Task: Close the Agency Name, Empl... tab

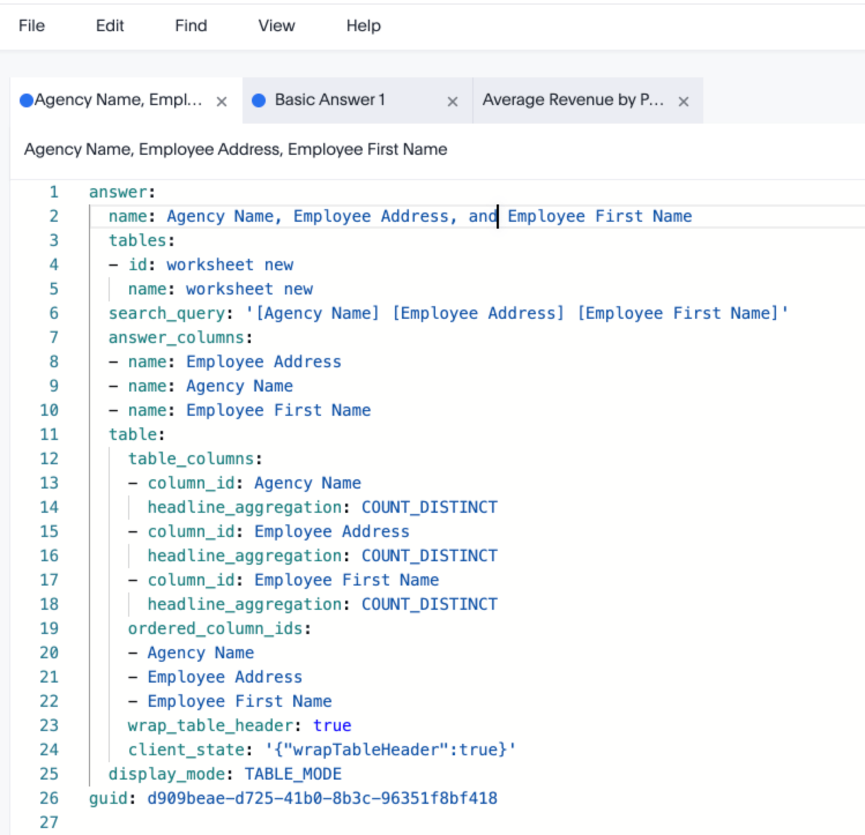Action: 221,102
